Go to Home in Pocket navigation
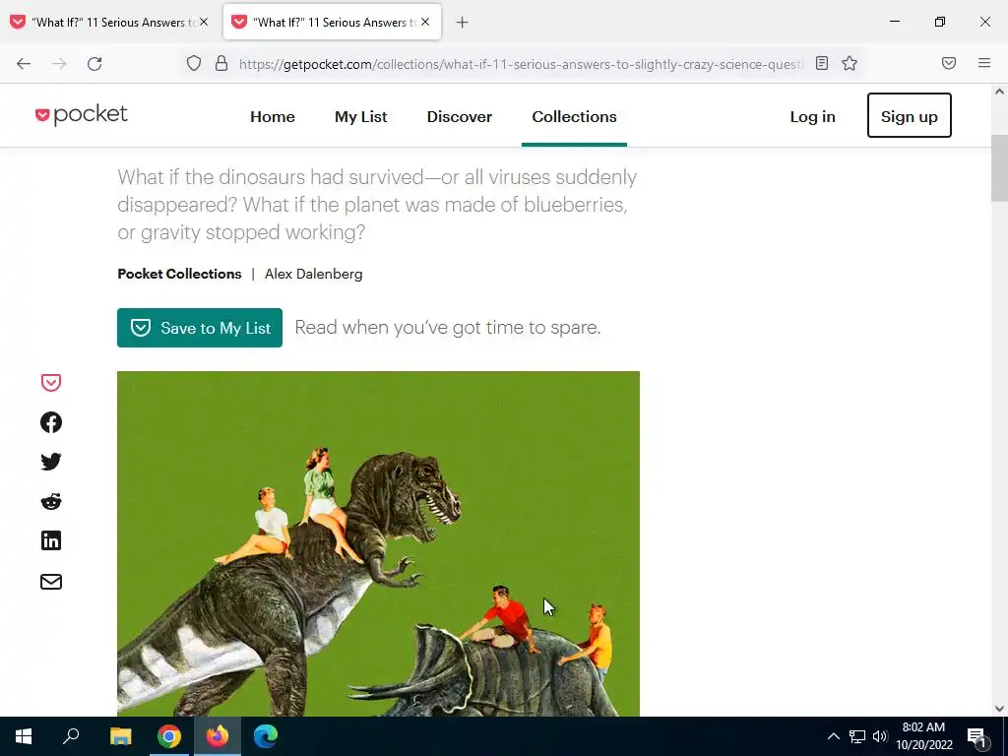The height and width of the screenshot is (756, 1008). [273, 116]
